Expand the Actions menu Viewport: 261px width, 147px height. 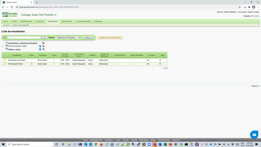coord(88,38)
